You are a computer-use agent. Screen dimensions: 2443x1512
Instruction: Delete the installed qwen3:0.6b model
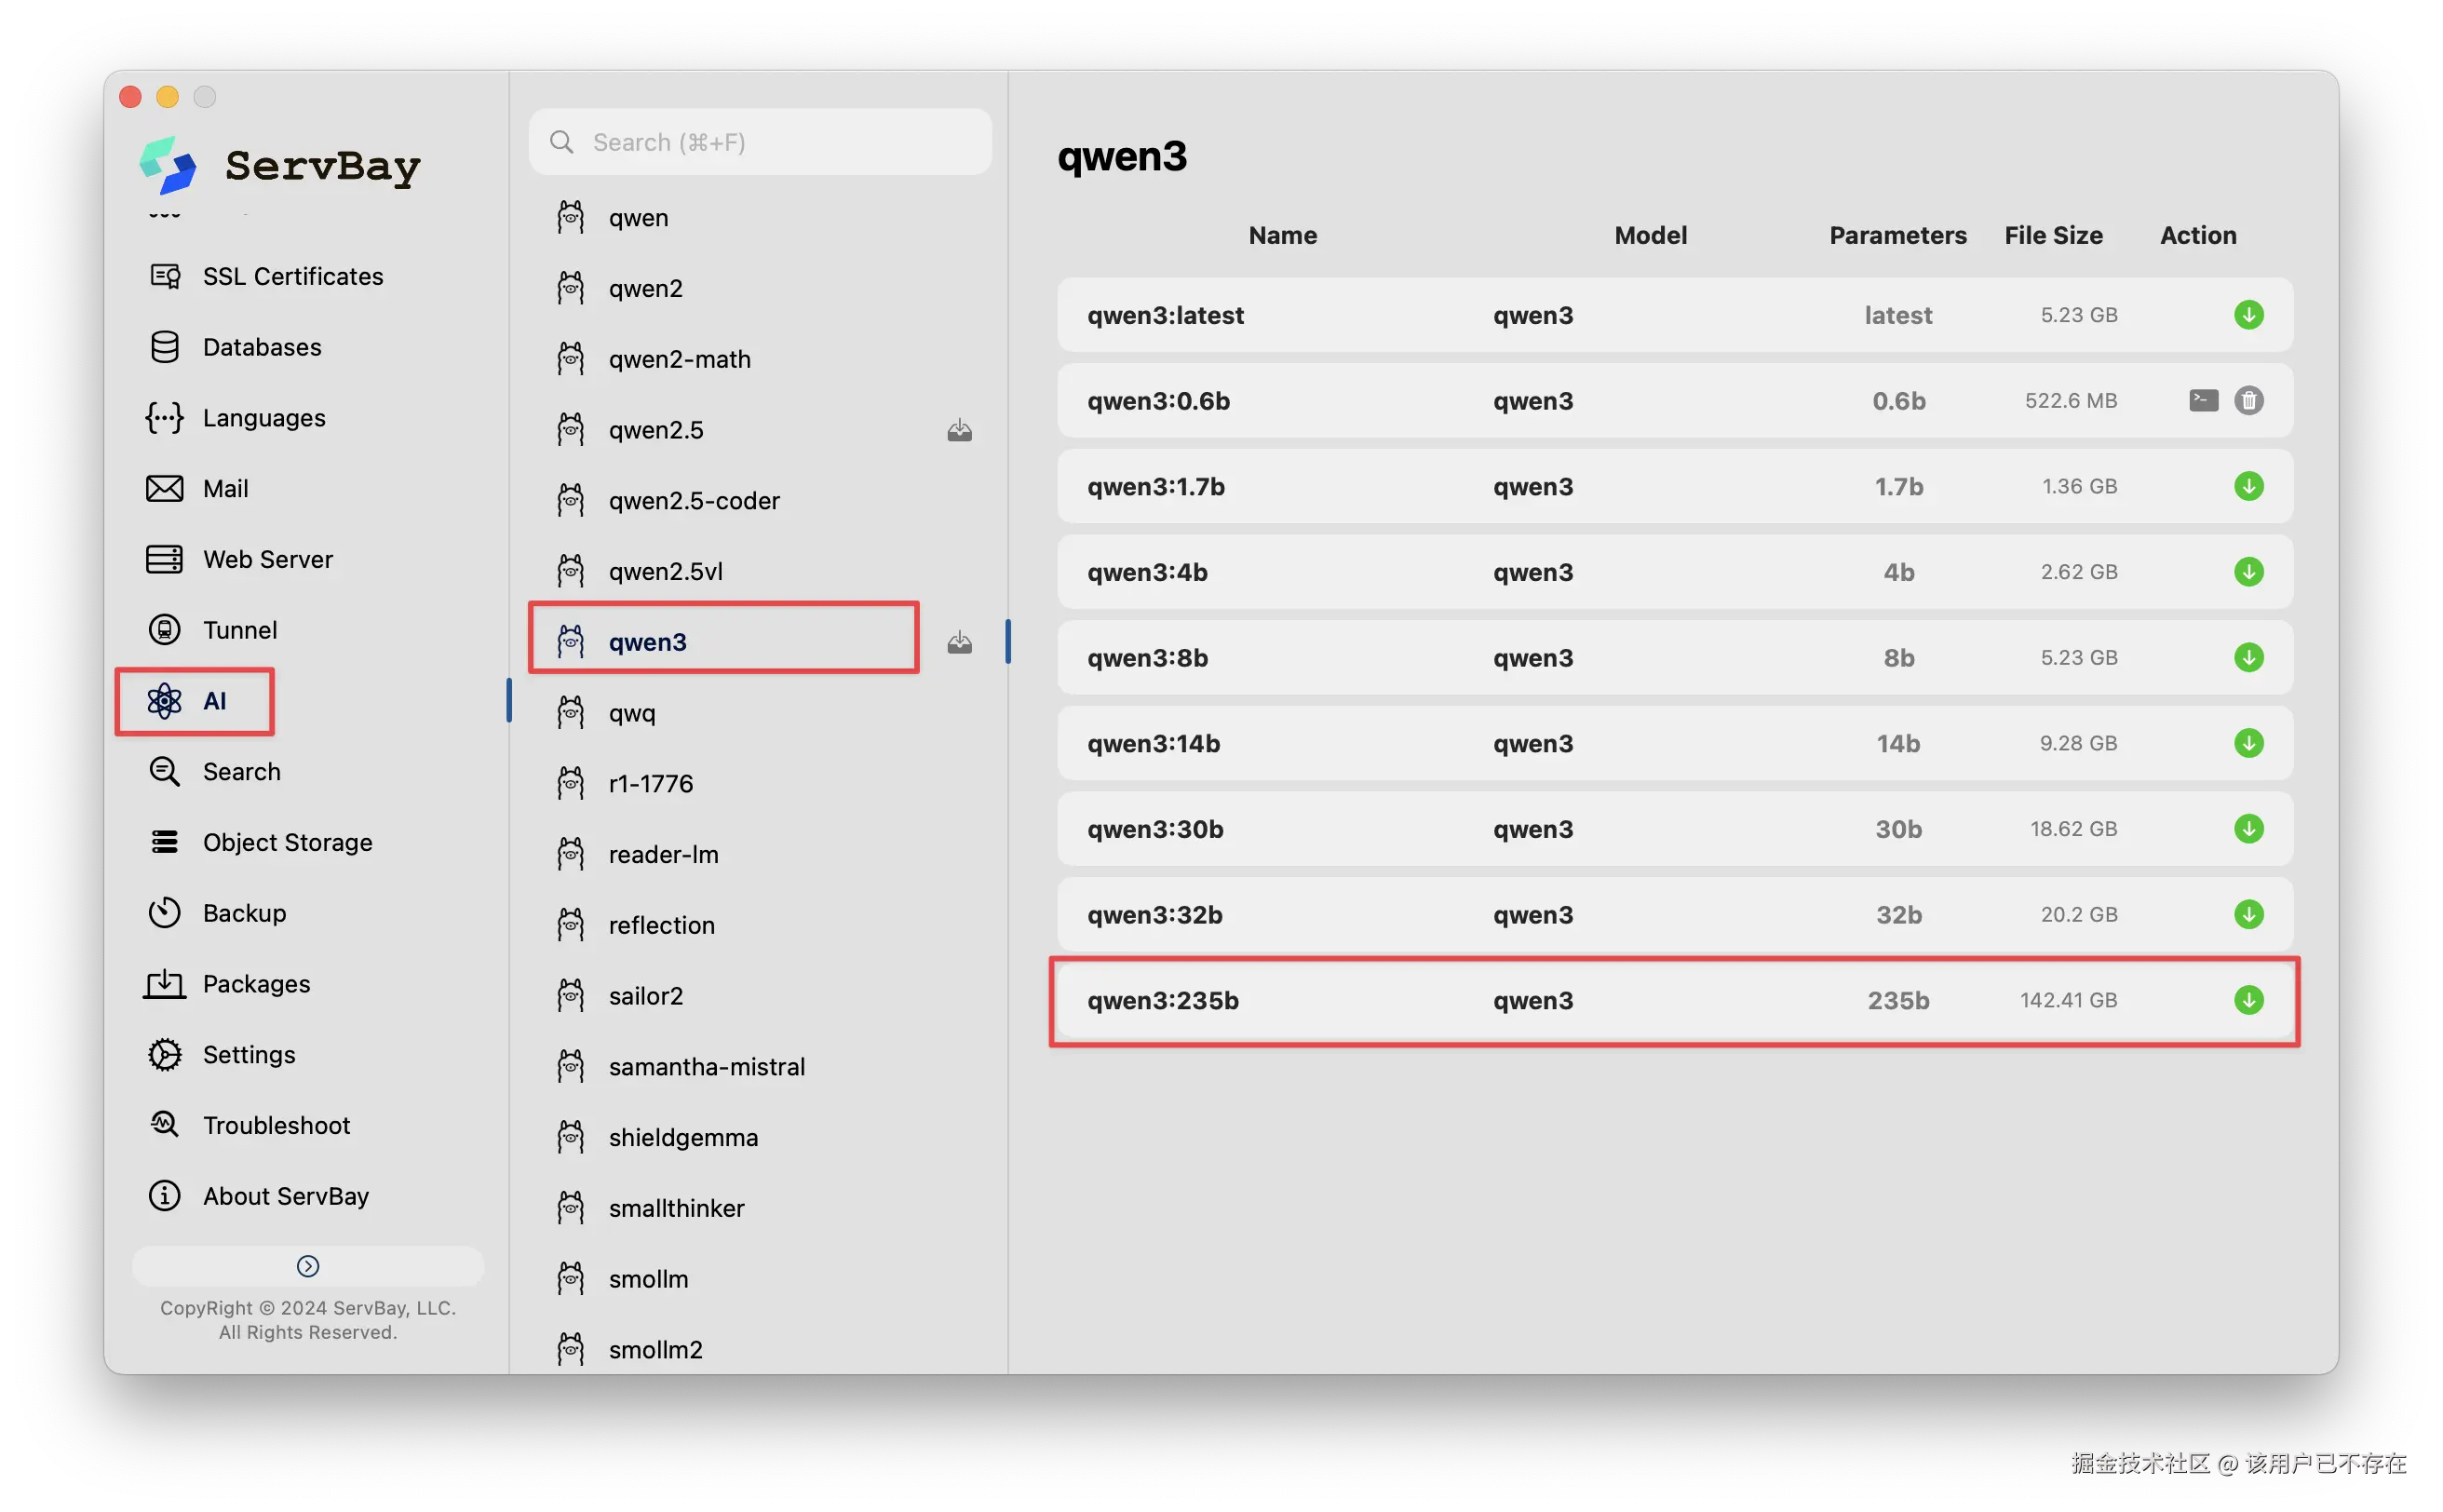tap(2248, 400)
